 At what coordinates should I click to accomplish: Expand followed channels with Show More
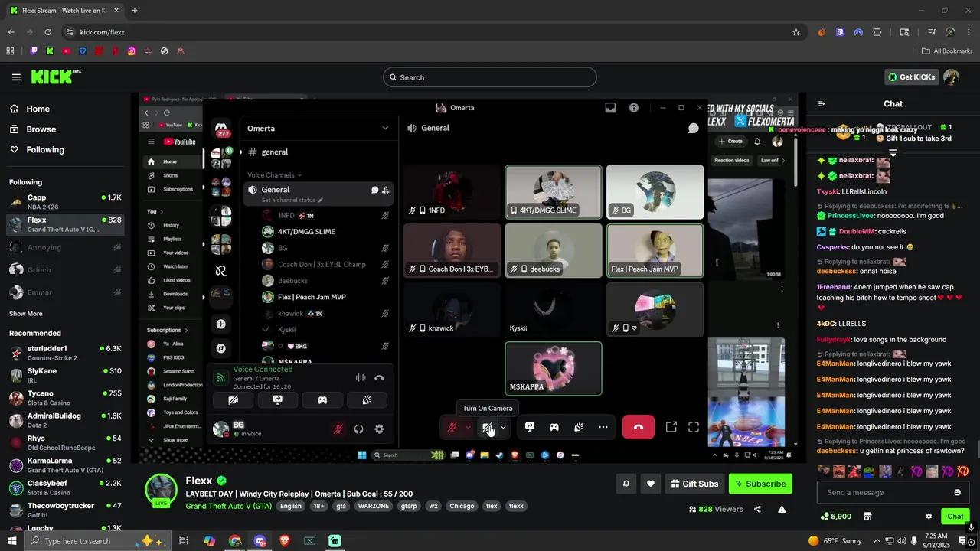(26, 314)
